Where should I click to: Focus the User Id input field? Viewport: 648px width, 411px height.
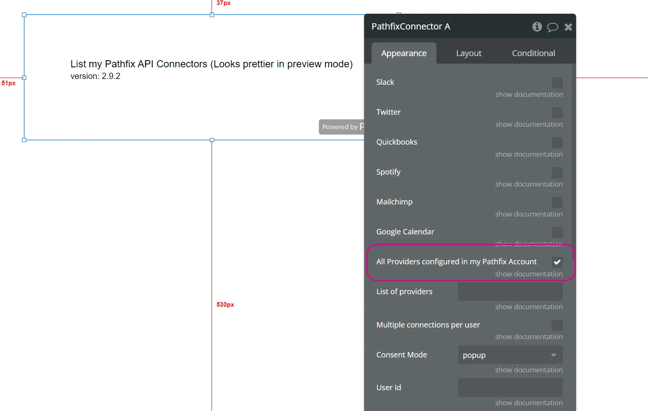[510, 387]
